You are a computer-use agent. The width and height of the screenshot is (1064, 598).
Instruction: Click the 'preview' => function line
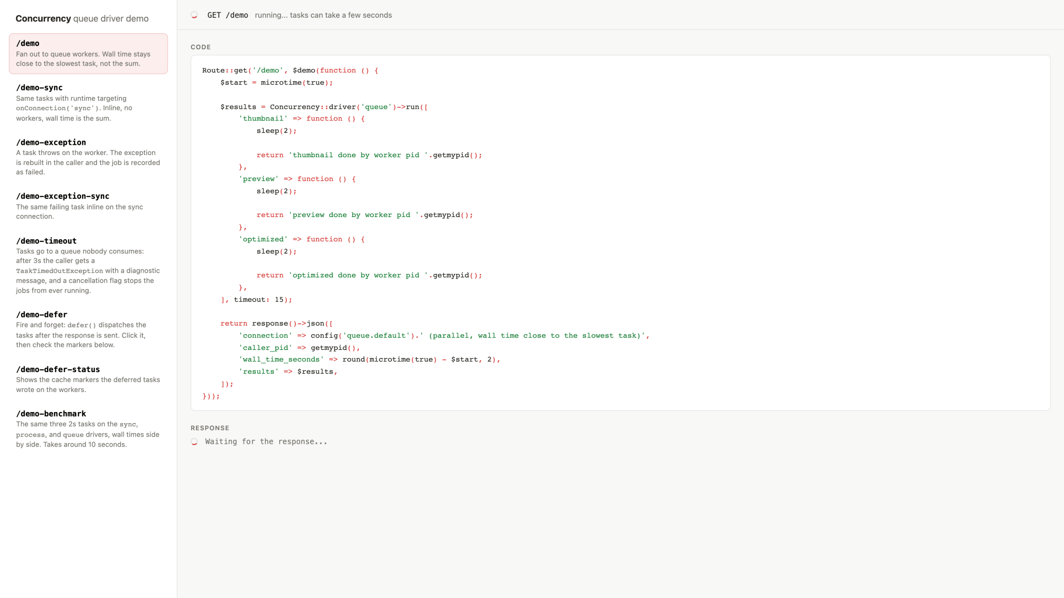(297, 179)
